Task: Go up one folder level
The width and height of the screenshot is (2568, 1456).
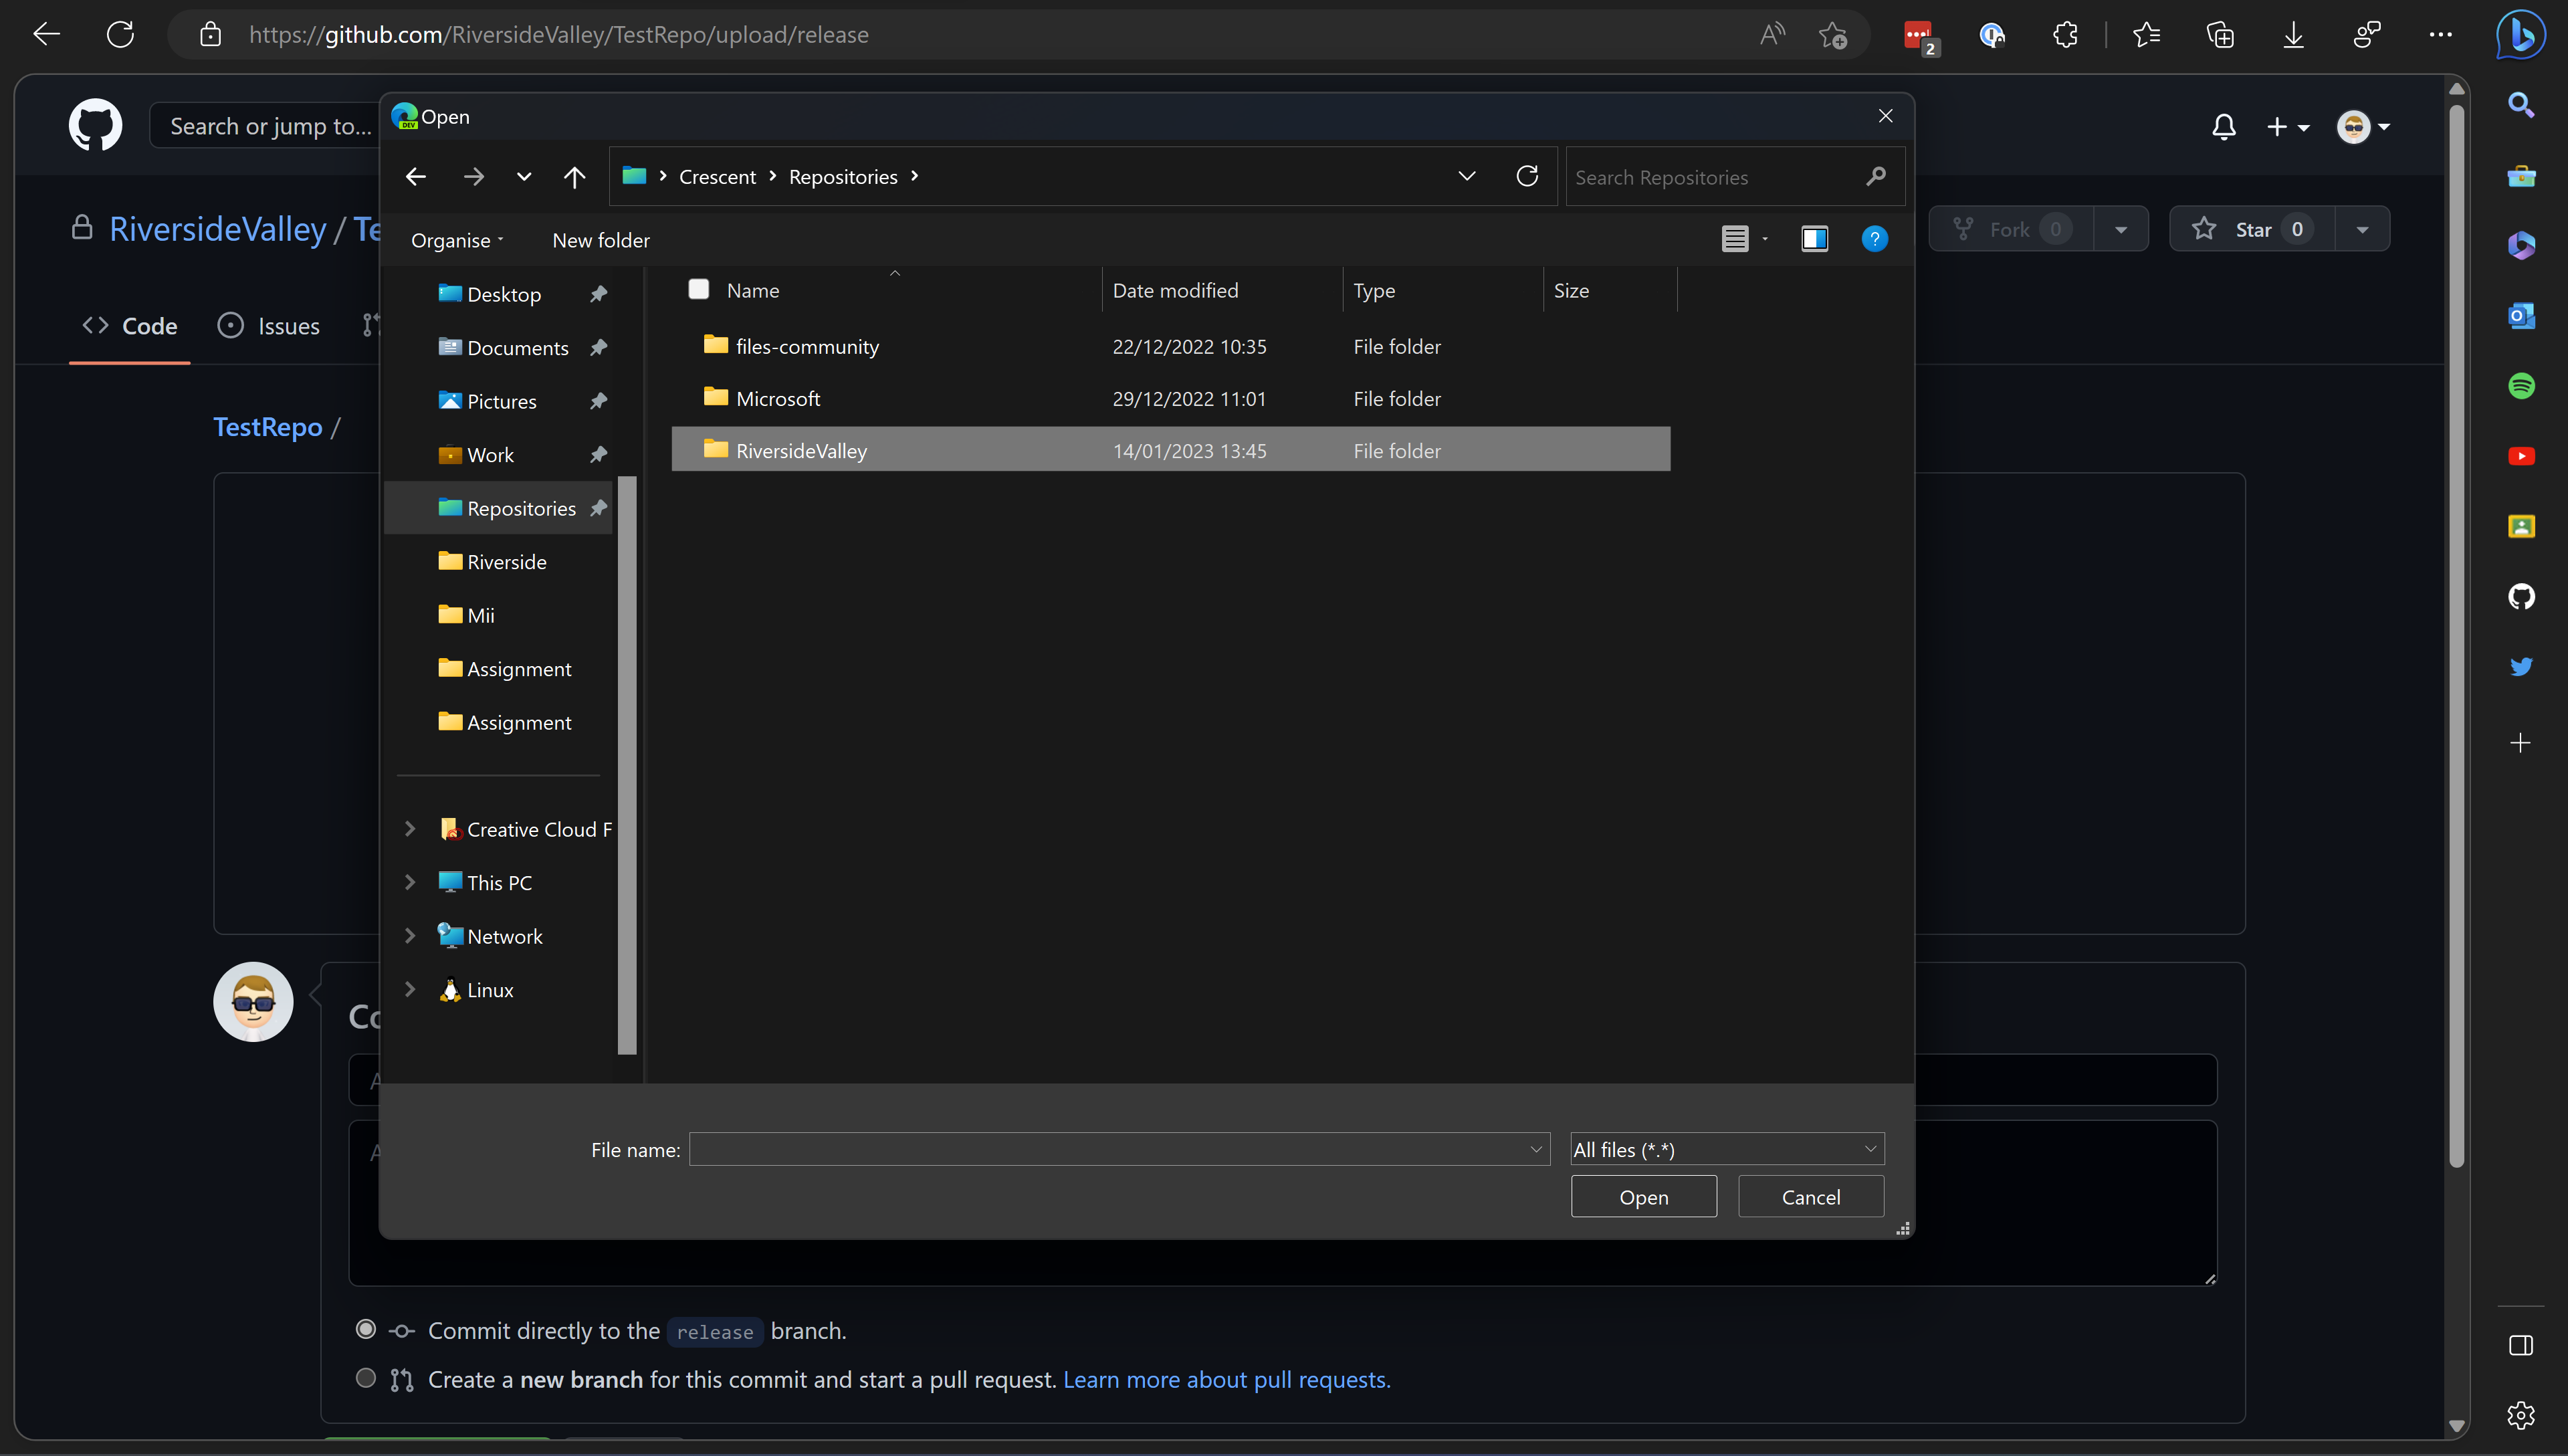Action: point(574,176)
